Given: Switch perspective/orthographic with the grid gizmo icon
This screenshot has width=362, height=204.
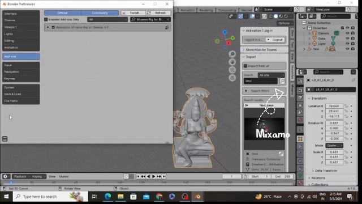Looking at the screenshot, I should tap(232, 78).
